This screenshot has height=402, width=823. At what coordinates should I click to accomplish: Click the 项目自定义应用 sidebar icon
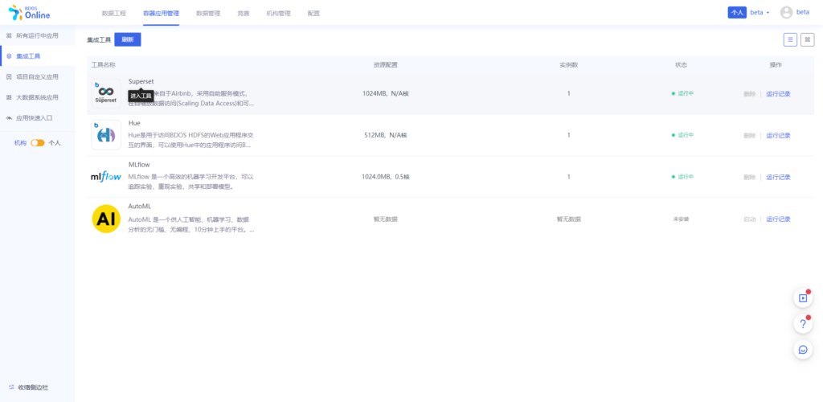(x=9, y=76)
